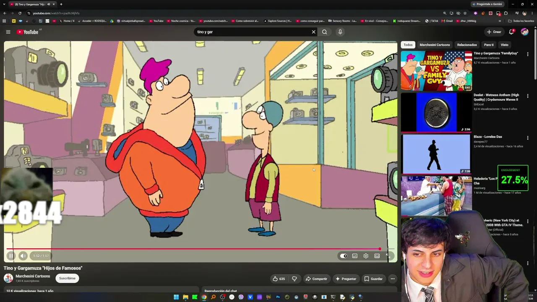This screenshot has height=302, width=537.
Task: Open File Explorer from the taskbar
Action: [185, 297]
